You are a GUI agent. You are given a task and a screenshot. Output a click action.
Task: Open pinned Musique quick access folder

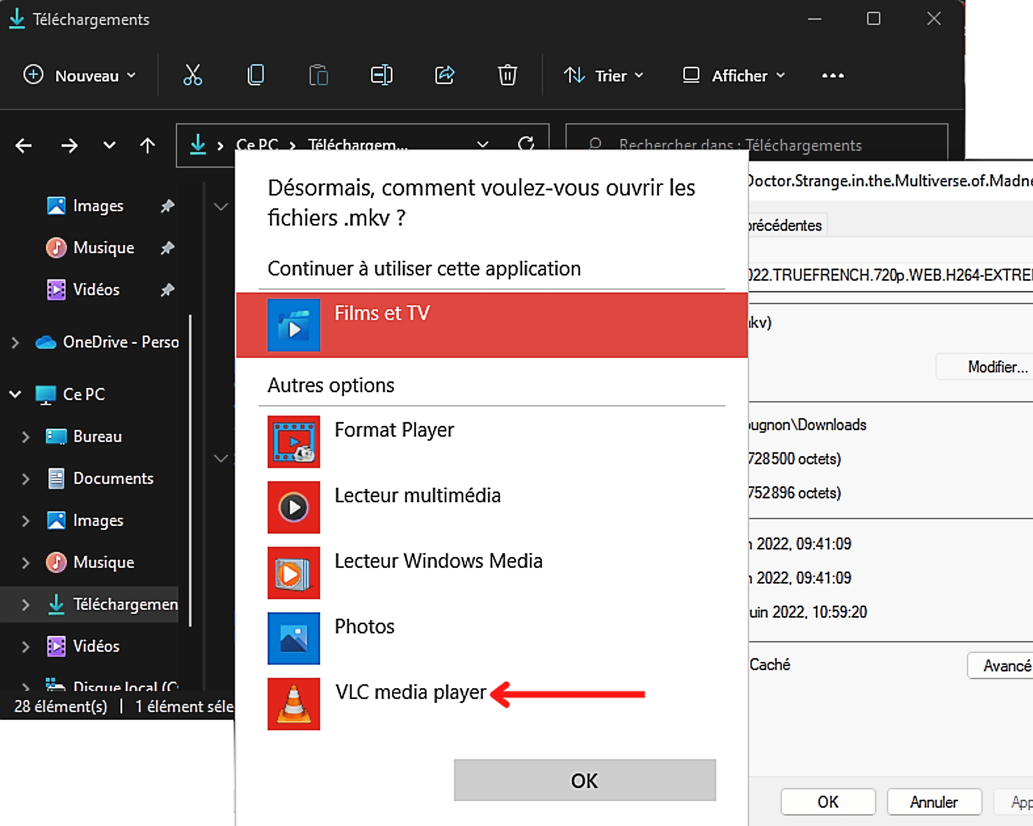point(90,248)
